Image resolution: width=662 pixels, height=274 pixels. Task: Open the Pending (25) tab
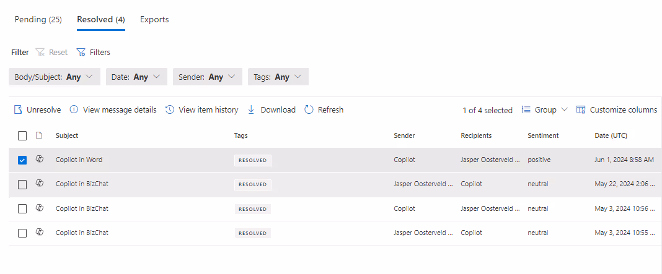tap(38, 19)
